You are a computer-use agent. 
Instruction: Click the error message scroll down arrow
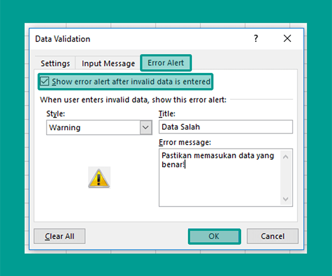point(286,199)
